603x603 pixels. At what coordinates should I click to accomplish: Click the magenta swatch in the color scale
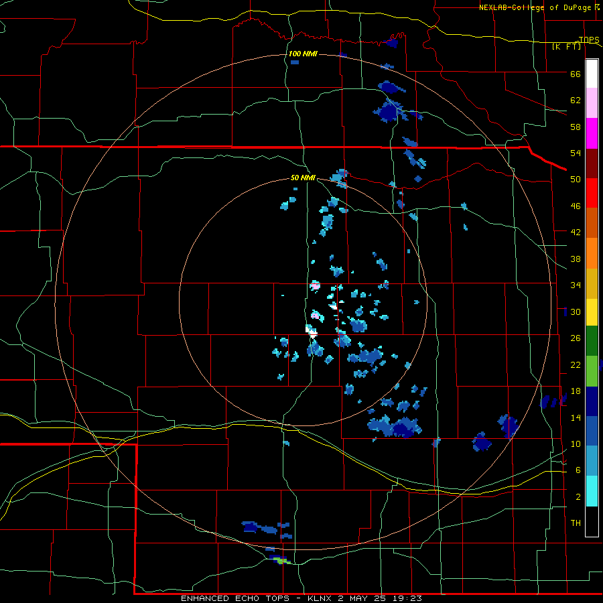[x=592, y=133]
